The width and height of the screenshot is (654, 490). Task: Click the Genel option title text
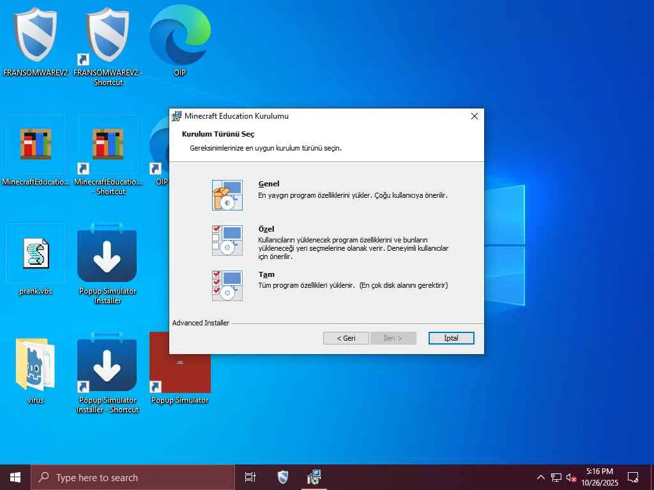(269, 184)
